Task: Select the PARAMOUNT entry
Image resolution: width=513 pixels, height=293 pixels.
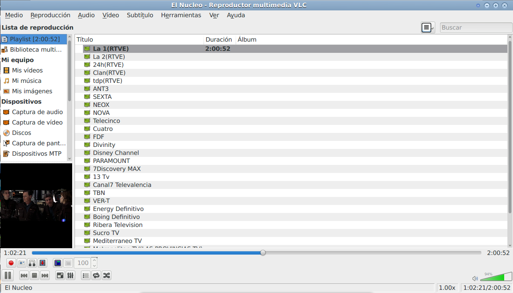Action: (295, 161)
